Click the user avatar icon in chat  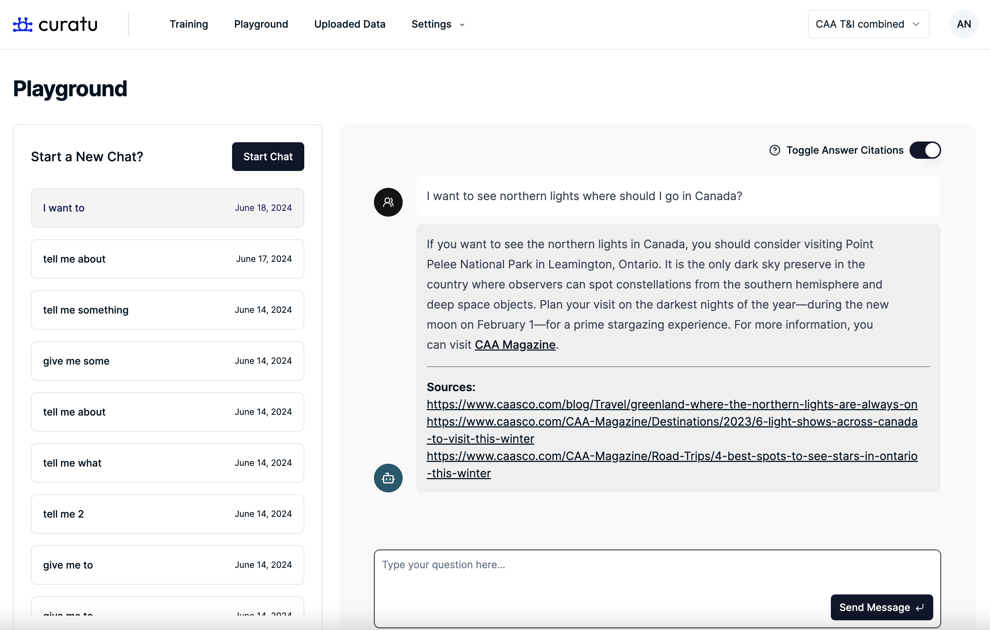pyautogui.click(x=388, y=202)
